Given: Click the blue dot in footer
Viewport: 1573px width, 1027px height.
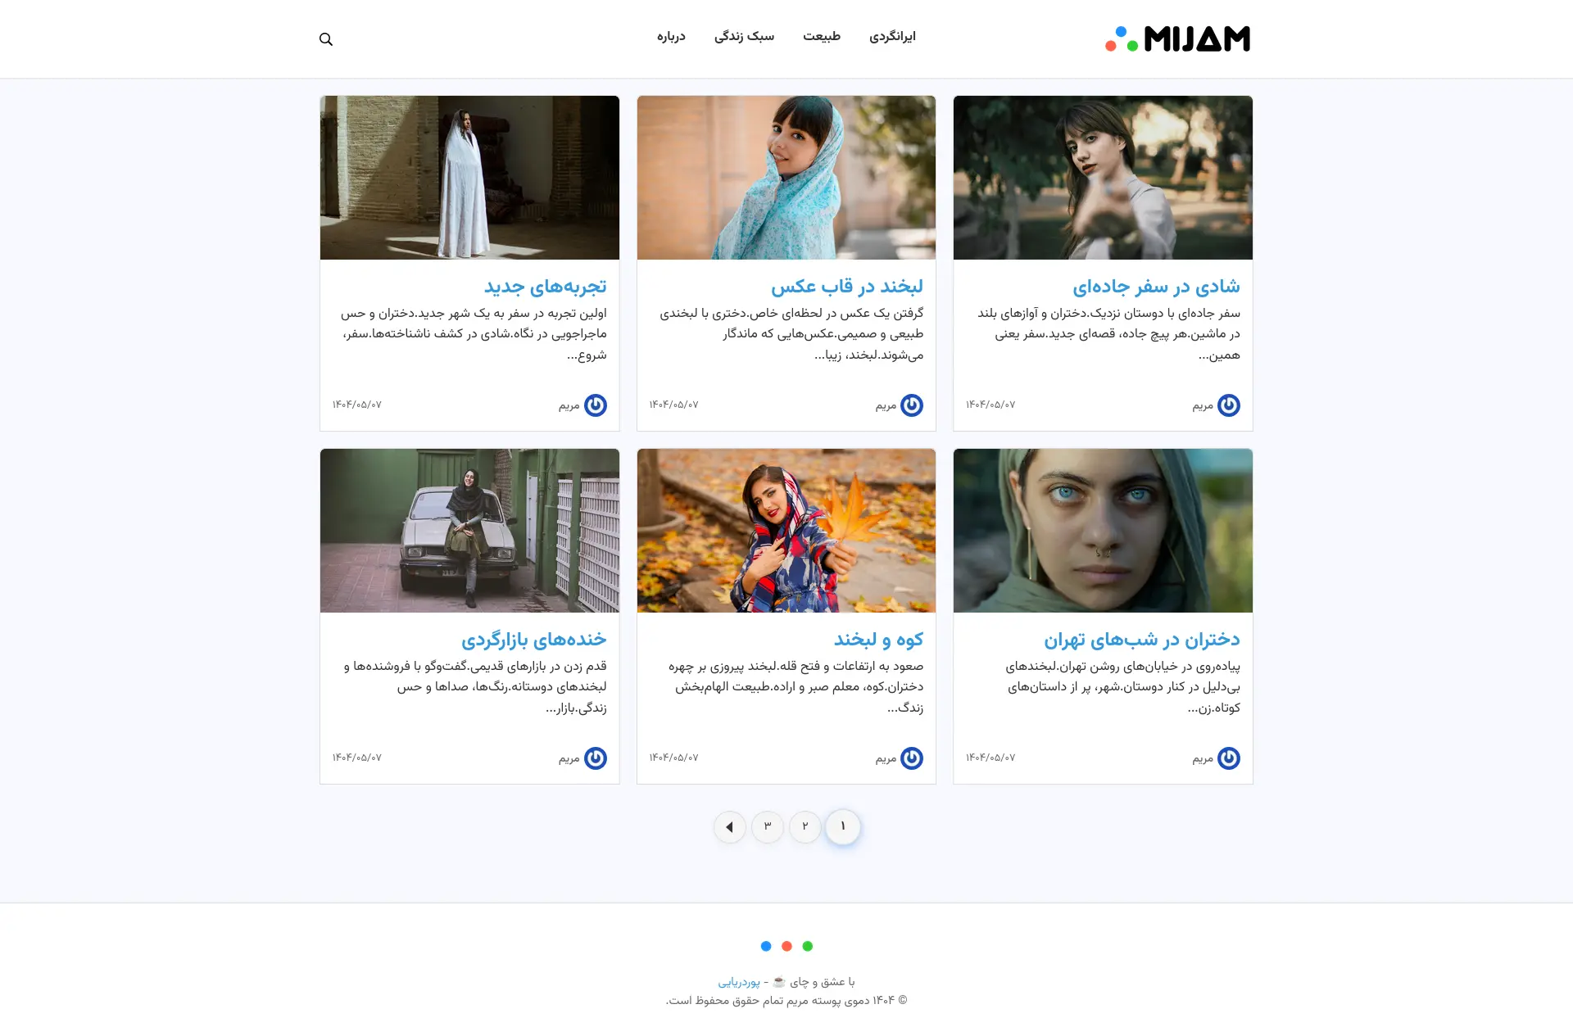Looking at the screenshot, I should pyautogui.click(x=766, y=946).
